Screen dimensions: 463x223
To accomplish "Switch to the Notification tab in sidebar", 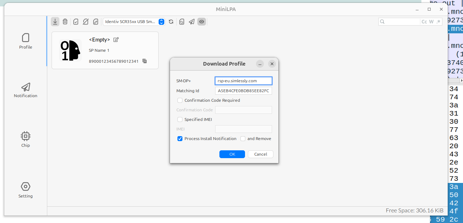I will [26, 90].
